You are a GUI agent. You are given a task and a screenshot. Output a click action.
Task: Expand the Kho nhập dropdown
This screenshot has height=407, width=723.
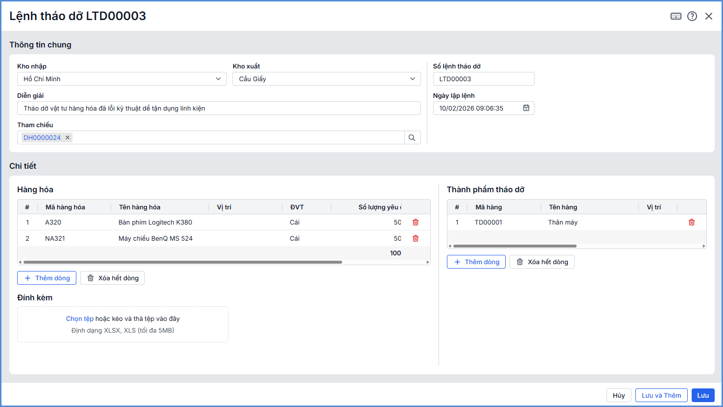click(218, 79)
